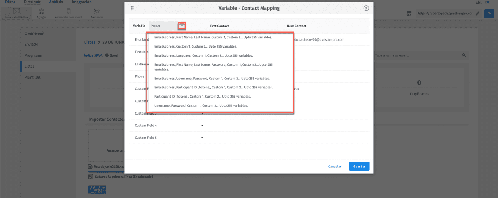
Task: Click the Custom Field 5 label
Action: click(x=146, y=138)
